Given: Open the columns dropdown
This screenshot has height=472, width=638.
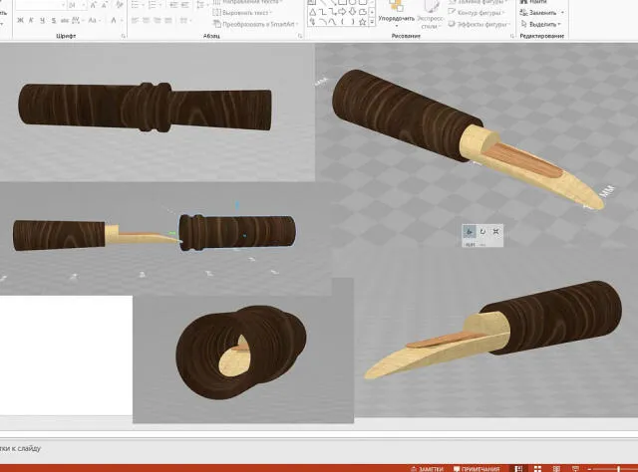Looking at the screenshot, I should point(185,20).
